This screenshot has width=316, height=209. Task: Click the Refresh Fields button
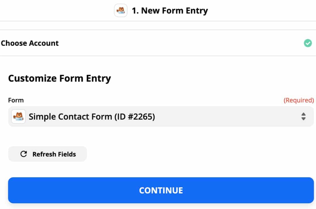(47, 154)
